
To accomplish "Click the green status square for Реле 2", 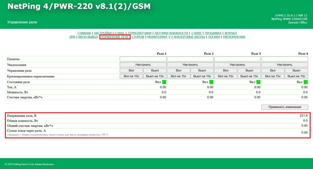I will click(x=211, y=82).
